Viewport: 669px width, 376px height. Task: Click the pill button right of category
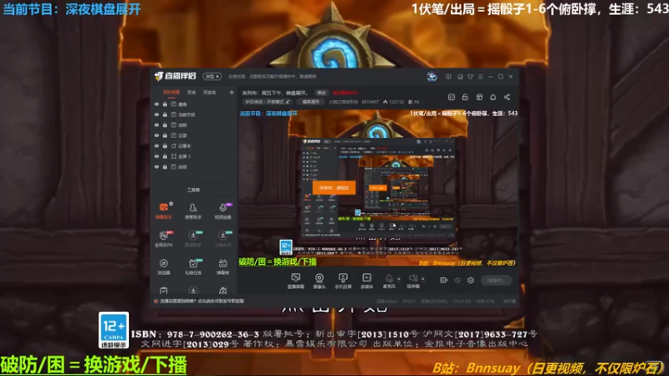click(310, 102)
